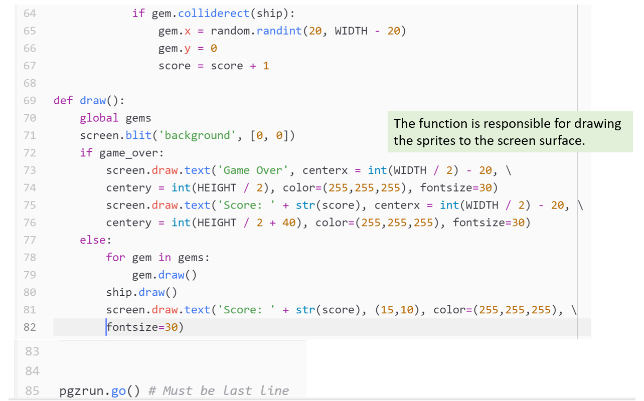Click the ship.draw() call on line 80
The width and height of the screenshot is (644, 401).
click(141, 292)
